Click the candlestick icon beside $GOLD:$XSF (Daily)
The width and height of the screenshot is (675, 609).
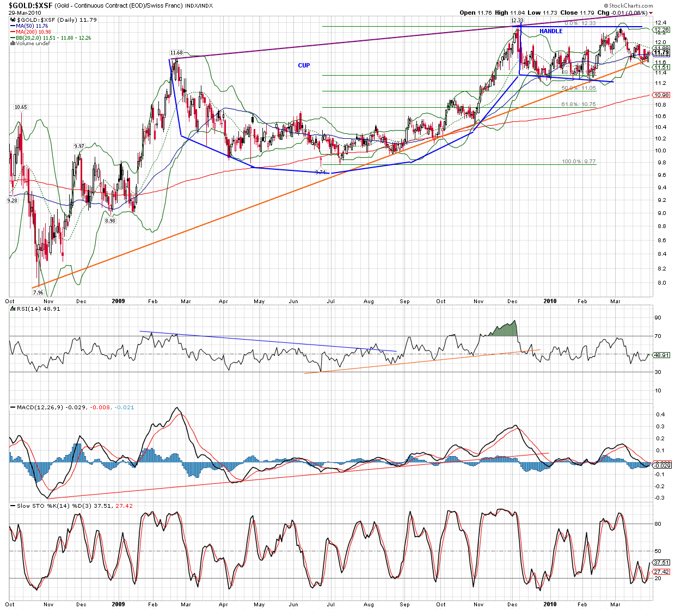(x=13, y=20)
